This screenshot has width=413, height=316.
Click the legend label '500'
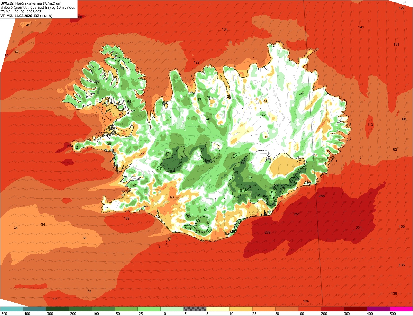tap(393, 314)
